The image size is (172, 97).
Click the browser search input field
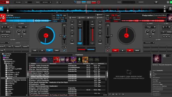[52, 55]
